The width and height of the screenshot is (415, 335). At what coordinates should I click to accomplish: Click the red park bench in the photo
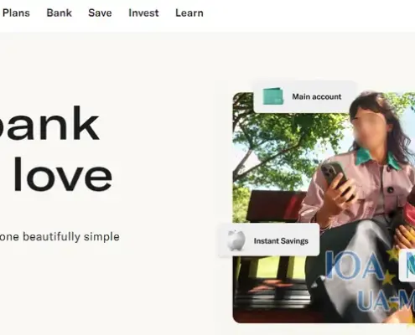274,206
